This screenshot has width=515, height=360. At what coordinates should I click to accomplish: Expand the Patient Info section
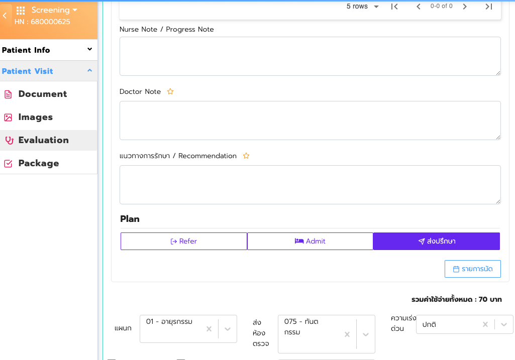(89, 50)
